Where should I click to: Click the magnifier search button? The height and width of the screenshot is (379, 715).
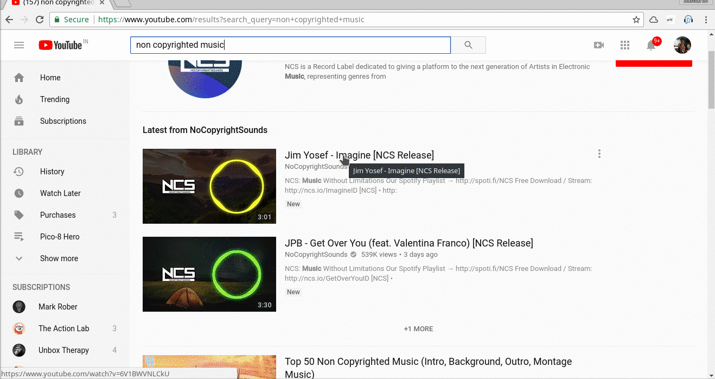click(x=469, y=45)
